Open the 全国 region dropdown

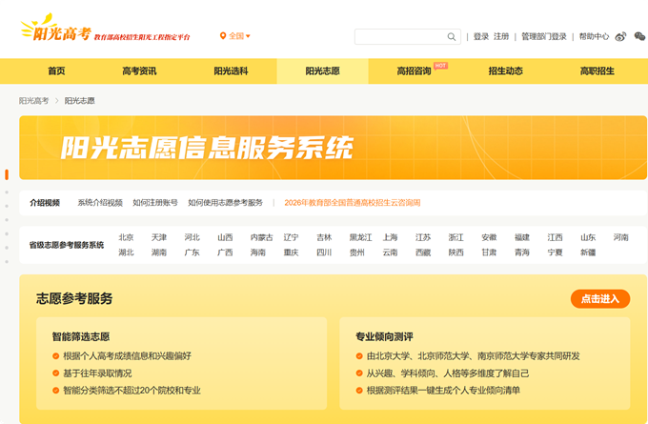(x=239, y=36)
